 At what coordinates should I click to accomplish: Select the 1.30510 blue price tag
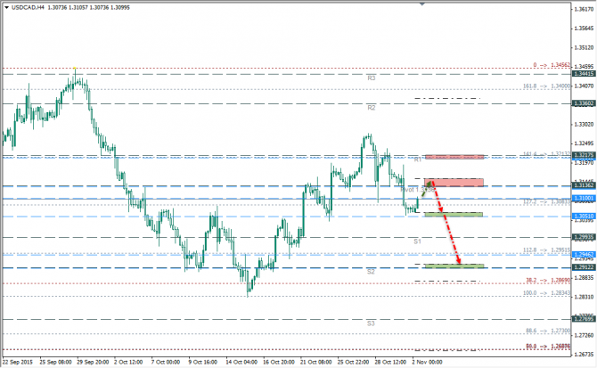(x=584, y=217)
